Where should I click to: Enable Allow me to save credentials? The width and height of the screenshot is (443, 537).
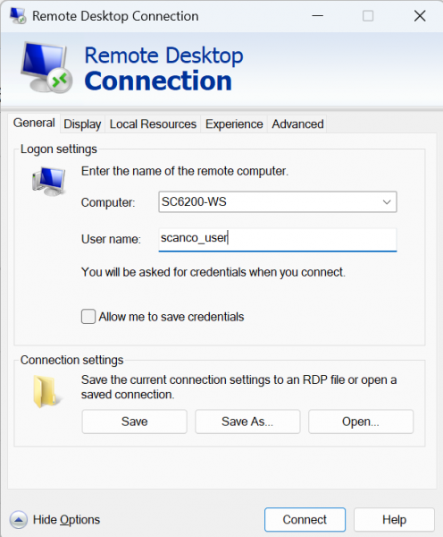[x=88, y=317]
